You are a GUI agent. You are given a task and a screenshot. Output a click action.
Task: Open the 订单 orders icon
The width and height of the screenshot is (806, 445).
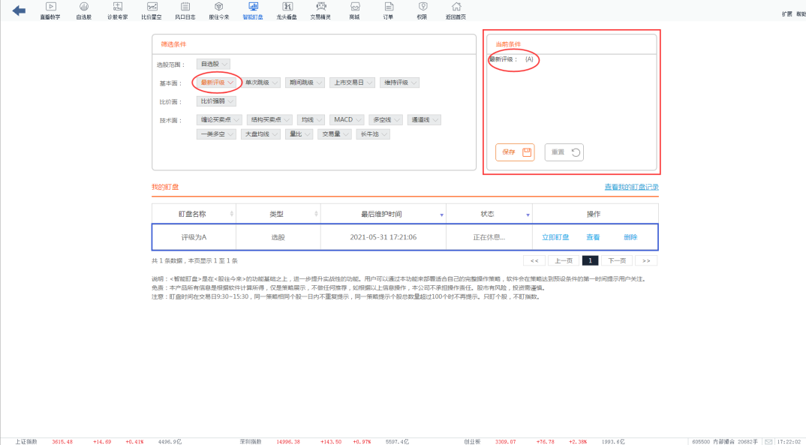[x=388, y=10]
